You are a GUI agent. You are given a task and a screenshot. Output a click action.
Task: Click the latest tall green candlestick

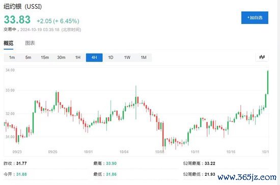(268, 82)
